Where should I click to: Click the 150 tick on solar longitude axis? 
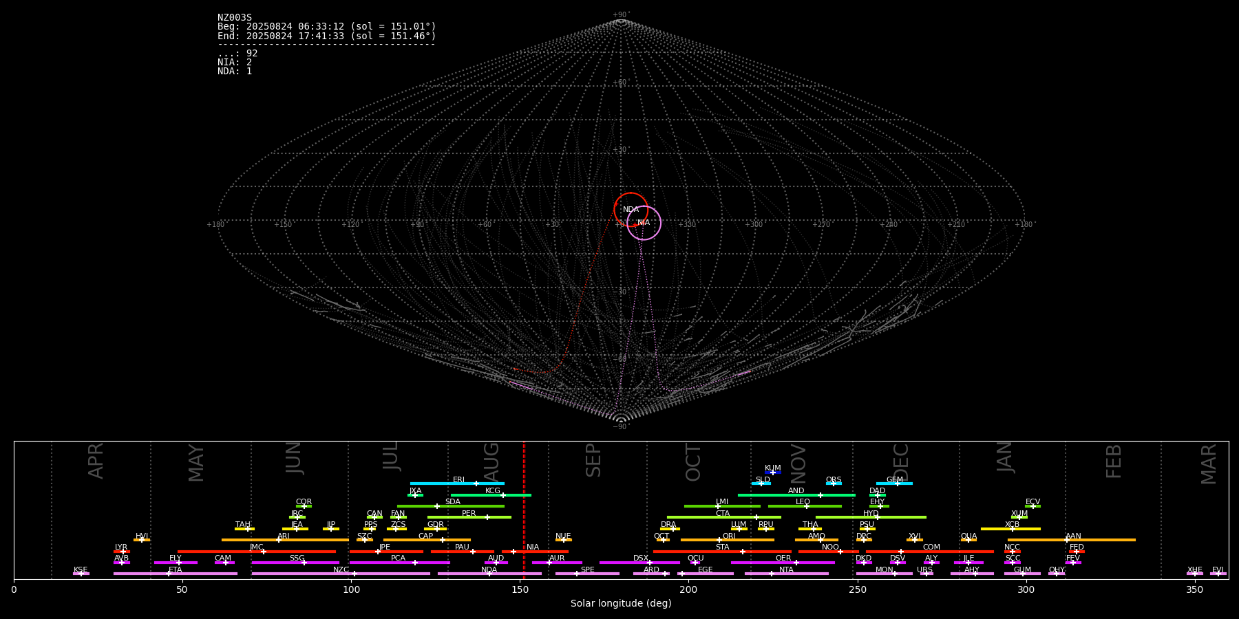[x=520, y=589]
